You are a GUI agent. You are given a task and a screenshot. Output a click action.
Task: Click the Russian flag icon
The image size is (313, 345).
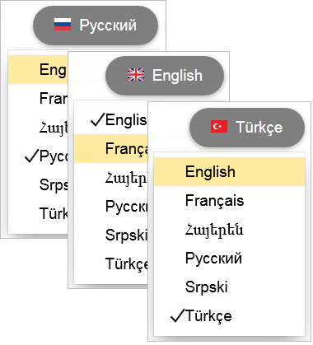tap(63, 25)
